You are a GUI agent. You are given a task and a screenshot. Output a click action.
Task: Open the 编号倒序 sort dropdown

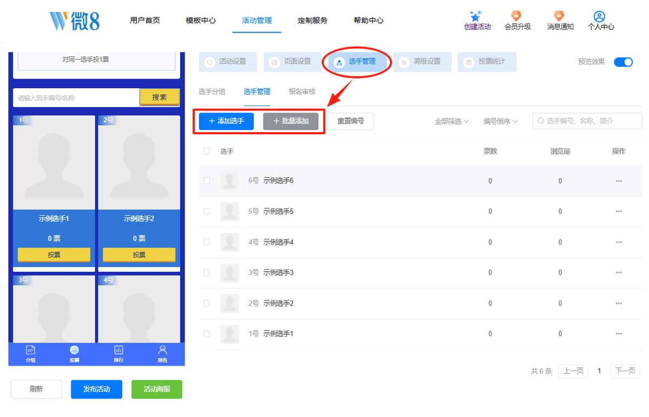click(501, 121)
